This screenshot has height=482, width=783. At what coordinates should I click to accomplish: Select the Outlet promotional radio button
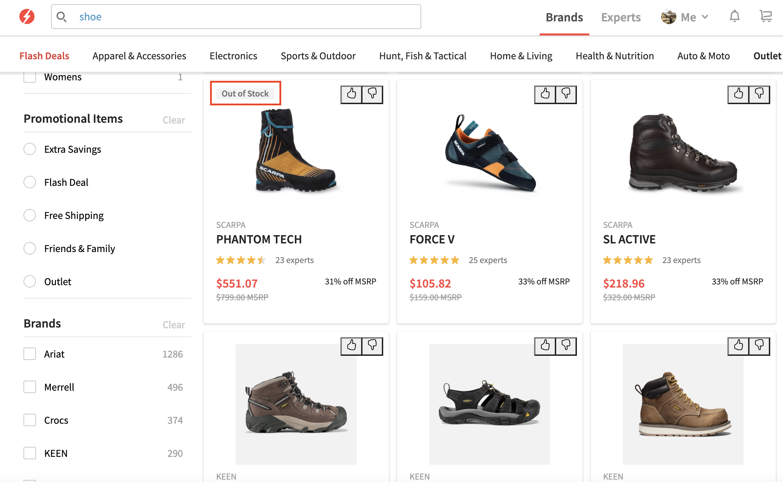(30, 281)
